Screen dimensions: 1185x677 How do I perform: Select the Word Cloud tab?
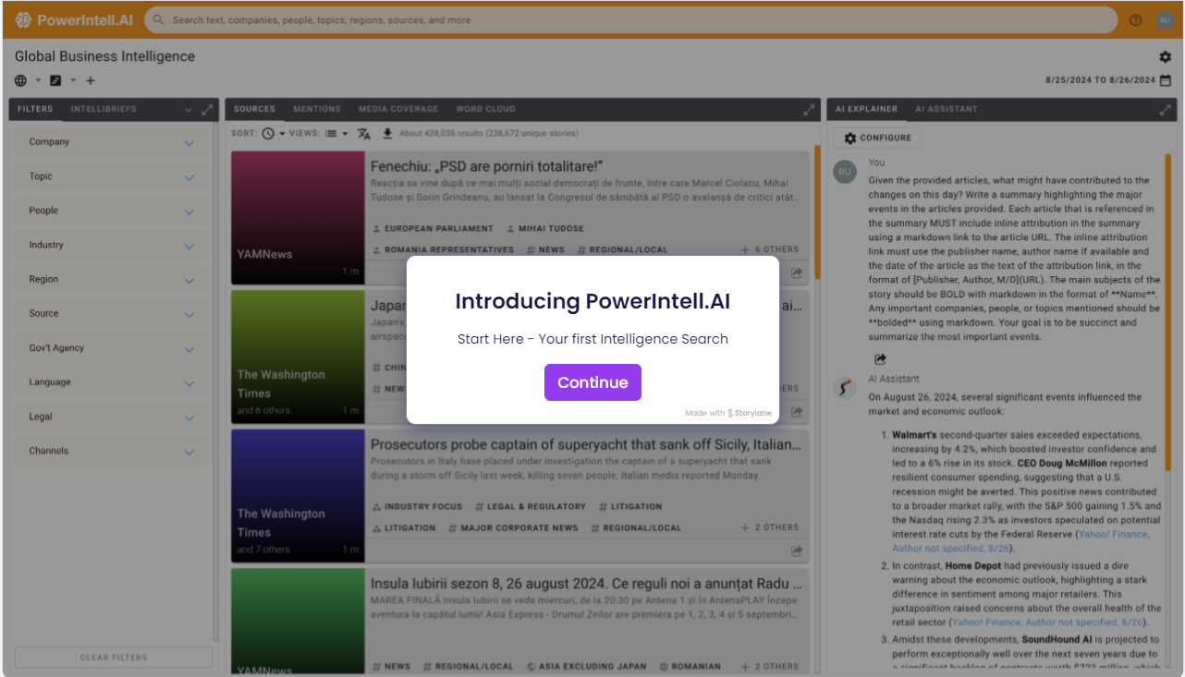point(485,109)
